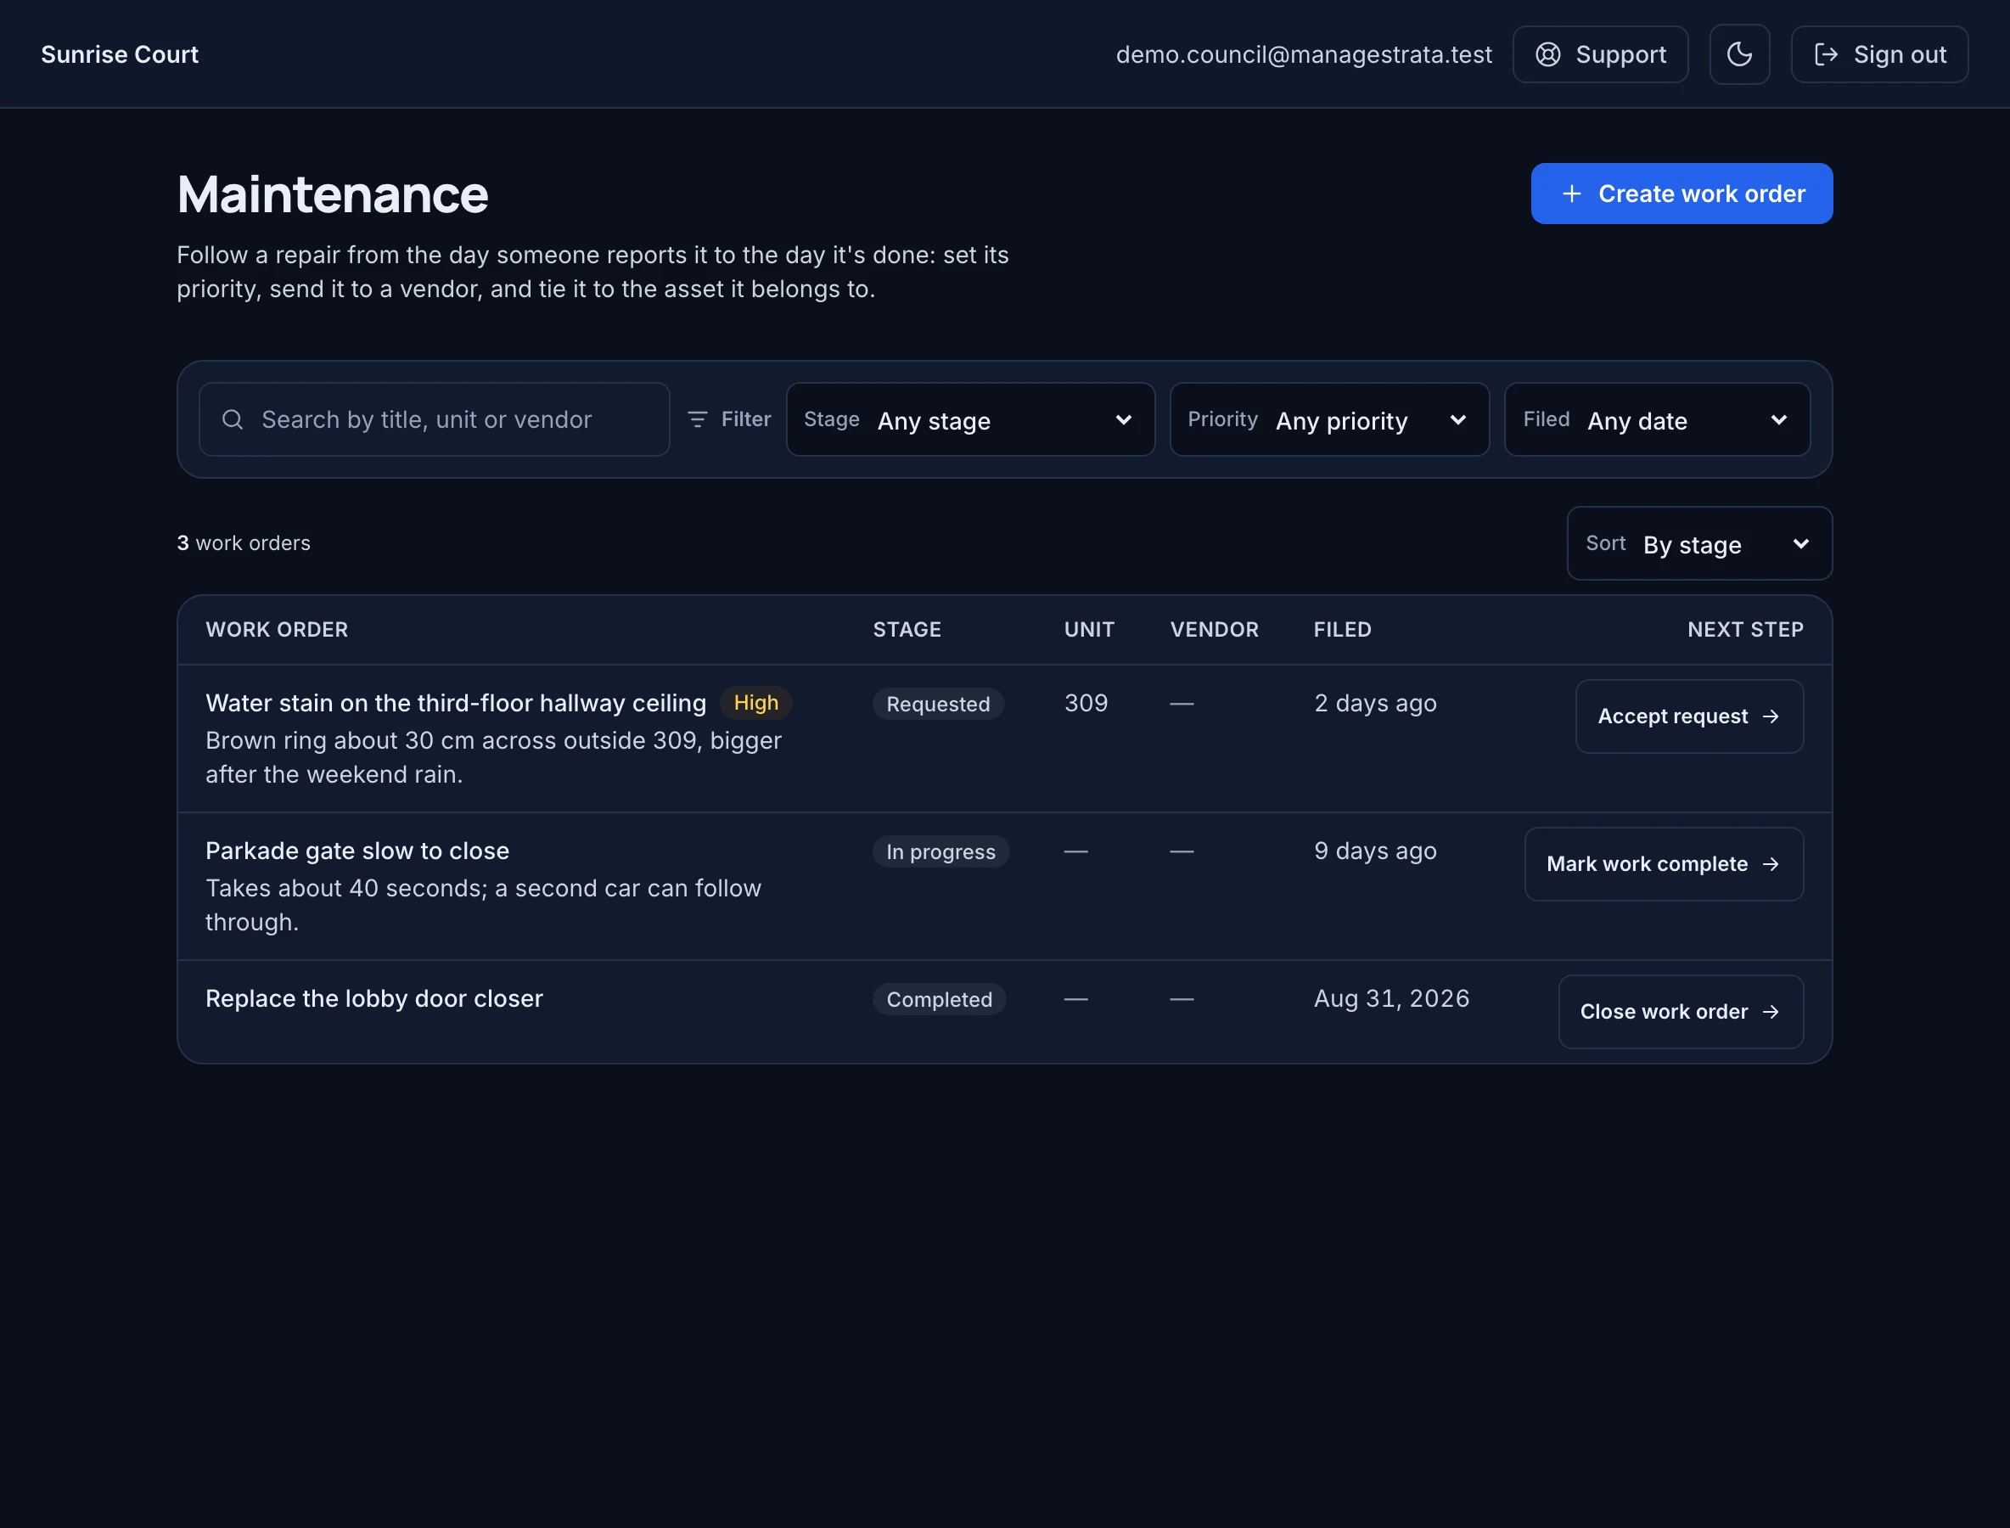Click the VENDOR column header
The width and height of the screenshot is (2010, 1528).
pos(1214,629)
